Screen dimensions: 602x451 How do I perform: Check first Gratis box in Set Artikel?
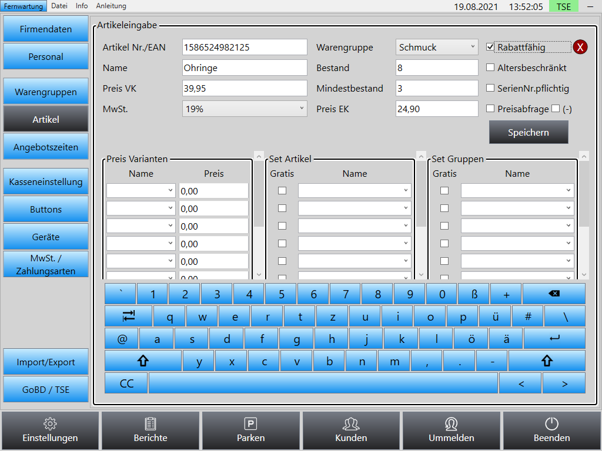[x=282, y=191]
